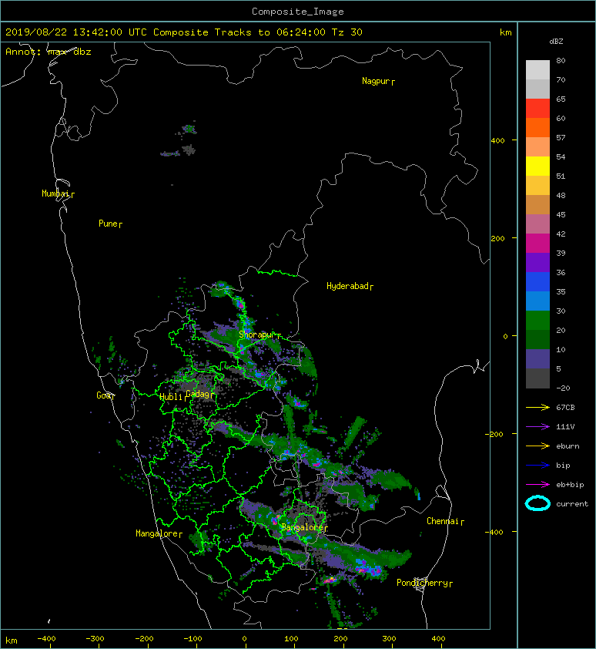Click the Composite_Image title text

298,12
